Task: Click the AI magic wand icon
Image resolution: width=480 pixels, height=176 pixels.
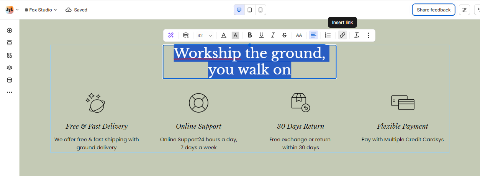Action: [x=171, y=35]
